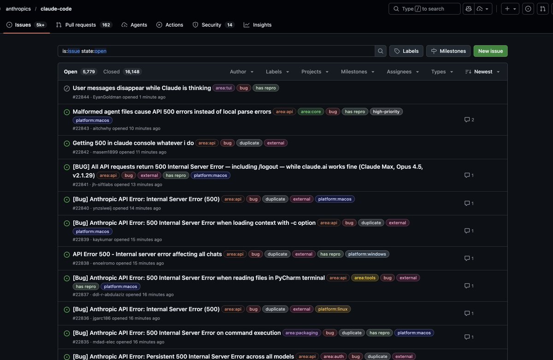553x360 pixels.
Task: Click the green New issue button
Action: click(x=490, y=51)
